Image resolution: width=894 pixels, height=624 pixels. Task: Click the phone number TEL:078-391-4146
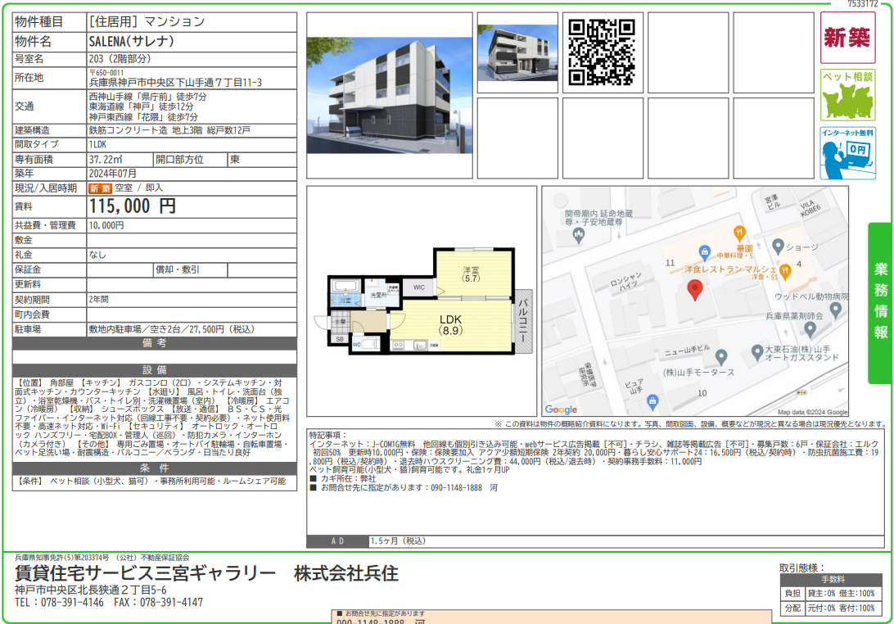click(x=59, y=603)
